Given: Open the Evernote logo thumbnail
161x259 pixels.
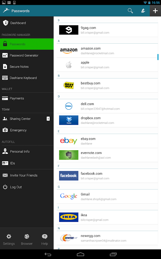Looking at the screenshot, I should 68,155.
